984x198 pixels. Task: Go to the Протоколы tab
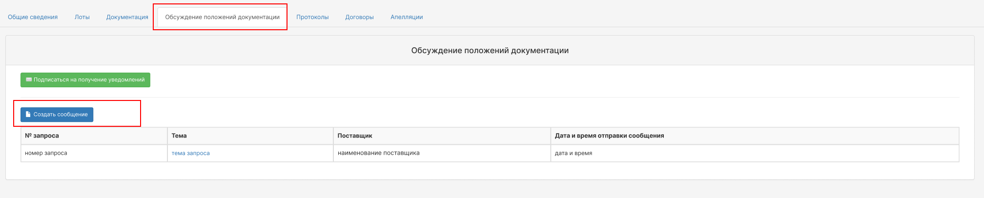click(x=312, y=17)
